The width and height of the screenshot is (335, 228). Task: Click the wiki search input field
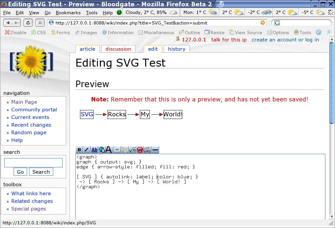pos(33,163)
